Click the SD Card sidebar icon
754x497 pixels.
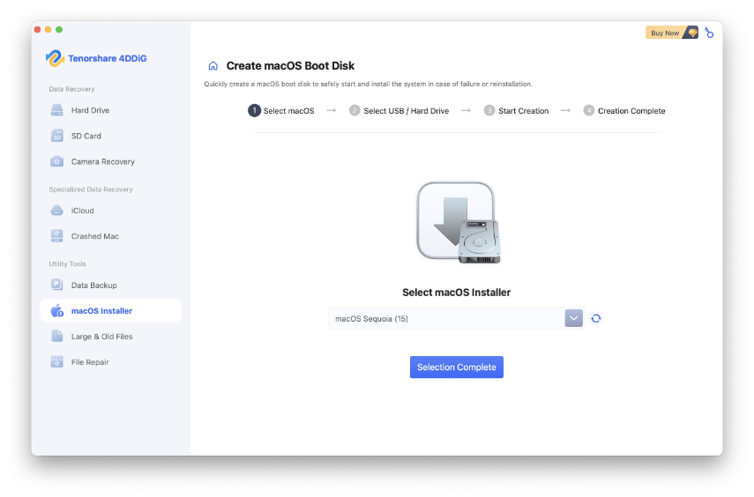(x=56, y=136)
